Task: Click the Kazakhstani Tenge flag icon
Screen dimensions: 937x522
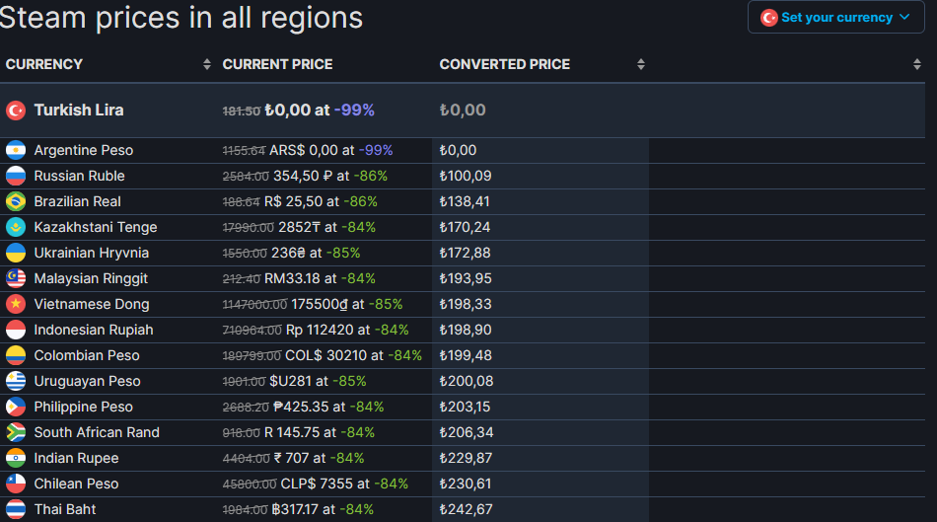Action: pyautogui.click(x=16, y=227)
